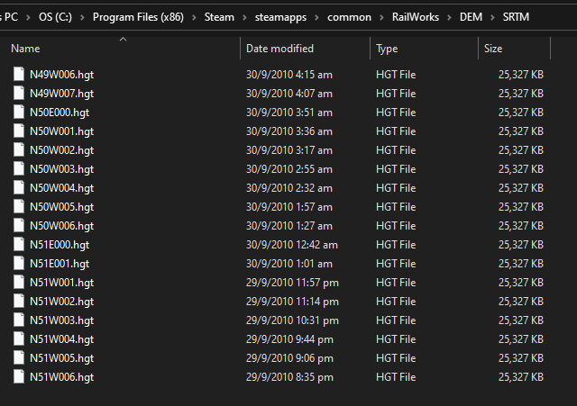The width and height of the screenshot is (577, 406).
Task: Sort files by the Name column header
Action: tap(25, 49)
